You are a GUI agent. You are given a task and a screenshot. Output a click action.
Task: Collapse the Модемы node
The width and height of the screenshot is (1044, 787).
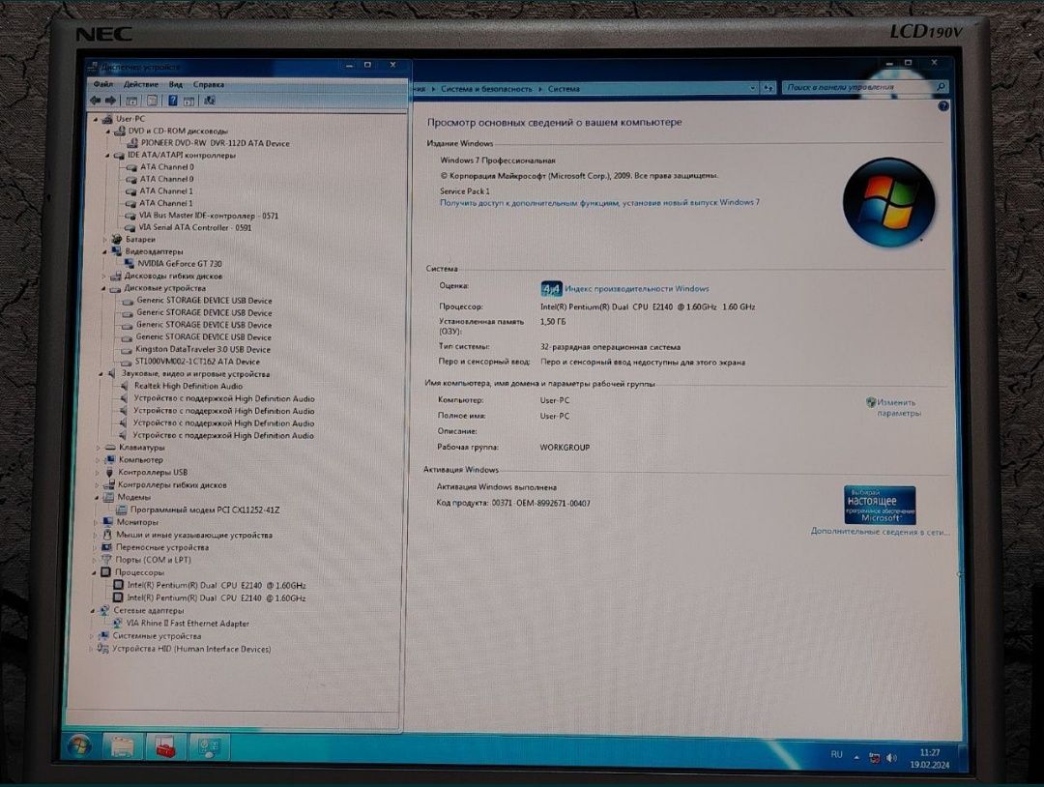pyautogui.click(x=98, y=497)
